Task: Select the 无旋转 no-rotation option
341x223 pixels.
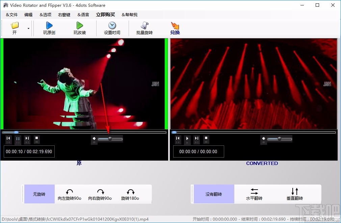Action: (39, 194)
